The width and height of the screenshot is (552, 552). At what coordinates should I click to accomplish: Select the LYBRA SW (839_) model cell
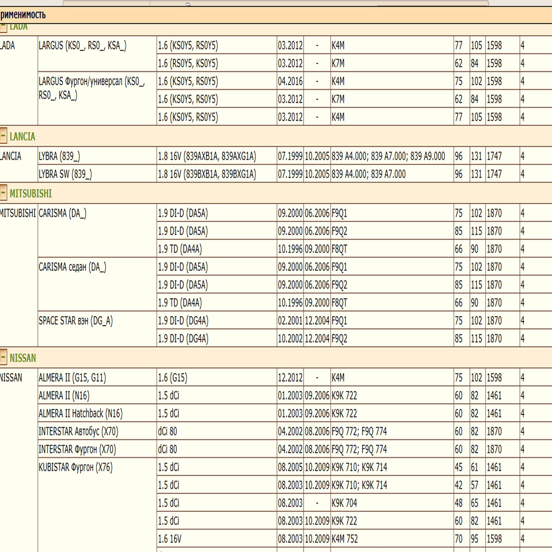(65, 174)
